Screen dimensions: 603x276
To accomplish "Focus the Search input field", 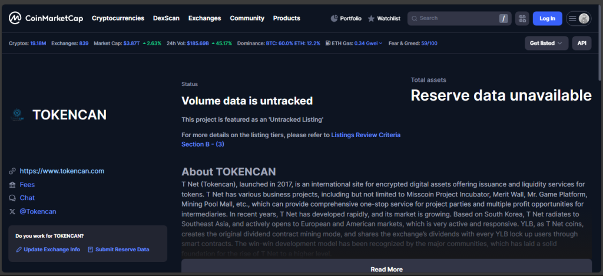I will pos(456,18).
